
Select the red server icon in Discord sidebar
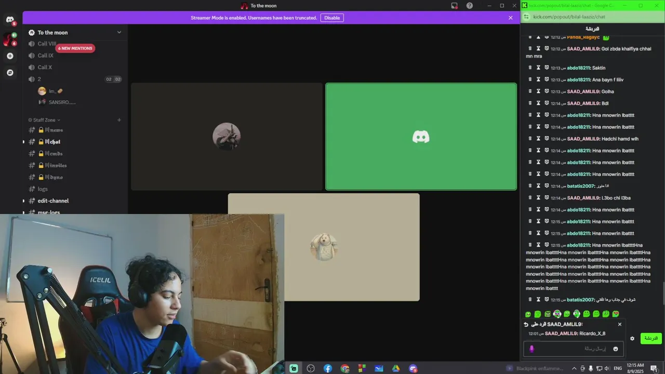tap(9, 39)
